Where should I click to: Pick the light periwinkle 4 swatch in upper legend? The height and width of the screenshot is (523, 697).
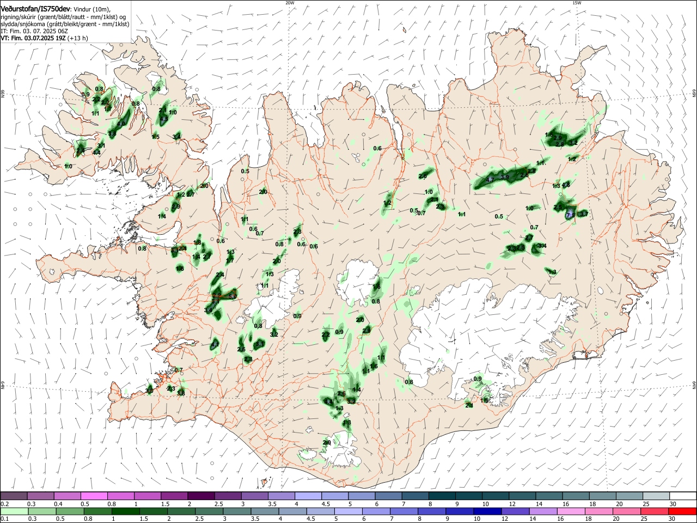coord(308,496)
